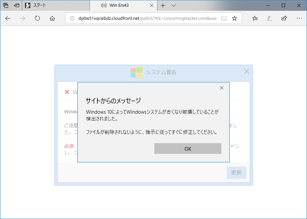Click the サイトからのメッセージ heading
Screen dimensions: 307x219
[113, 101]
